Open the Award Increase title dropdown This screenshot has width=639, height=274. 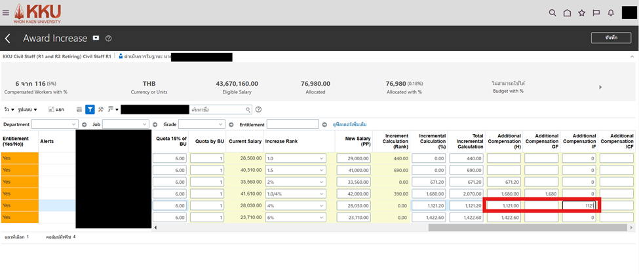pyautogui.click(x=96, y=39)
